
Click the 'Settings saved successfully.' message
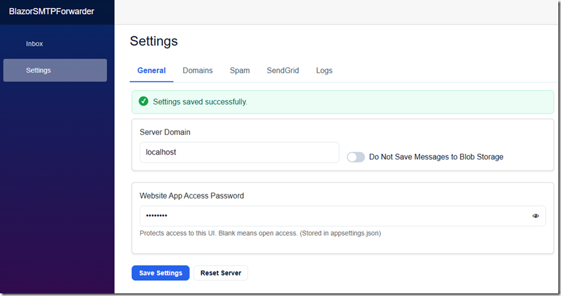pos(200,102)
